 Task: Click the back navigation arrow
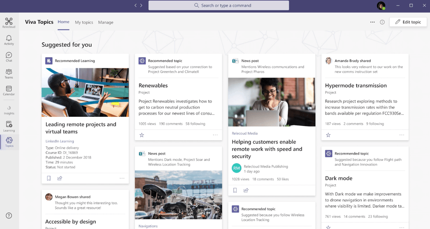point(135,5)
